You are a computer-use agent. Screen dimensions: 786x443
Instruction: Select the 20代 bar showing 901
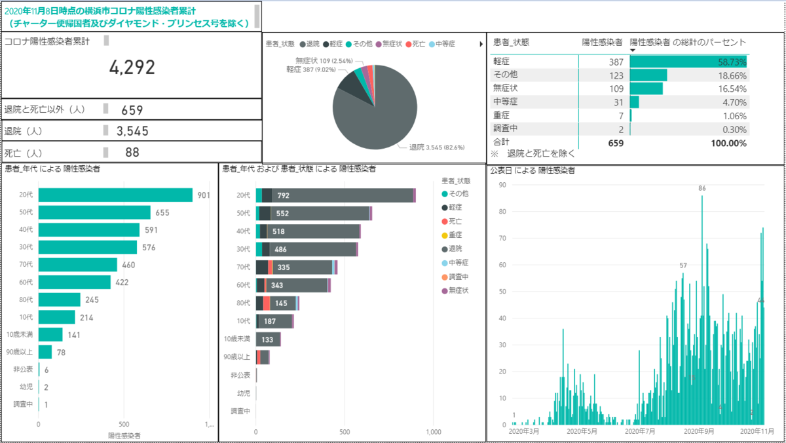click(115, 195)
